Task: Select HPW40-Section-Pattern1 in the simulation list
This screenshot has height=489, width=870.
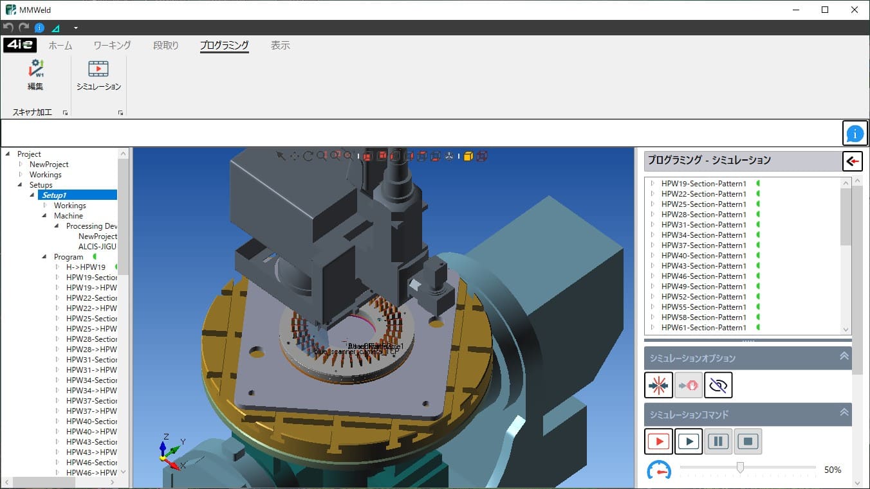Action: pyautogui.click(x=703, y=256)
